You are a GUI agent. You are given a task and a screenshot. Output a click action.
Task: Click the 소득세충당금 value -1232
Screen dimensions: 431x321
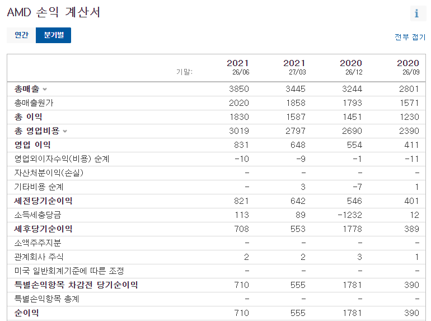(x=350, y=215)
